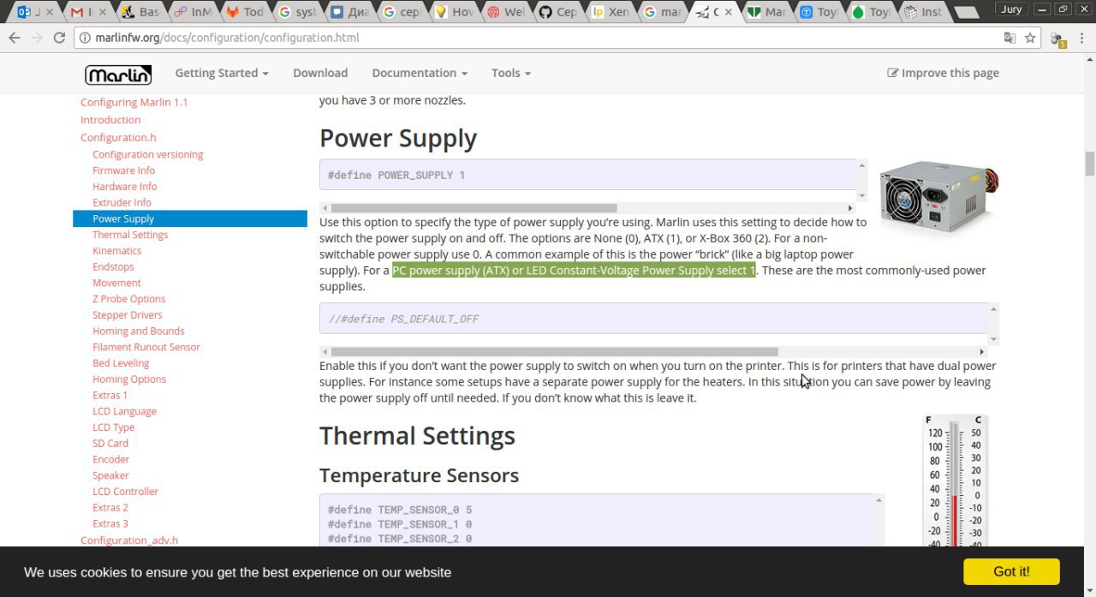This screenshot has height=597, width=1096.
Task: Select Configuration versioning in sidebar
Action: tap(148, 154)
